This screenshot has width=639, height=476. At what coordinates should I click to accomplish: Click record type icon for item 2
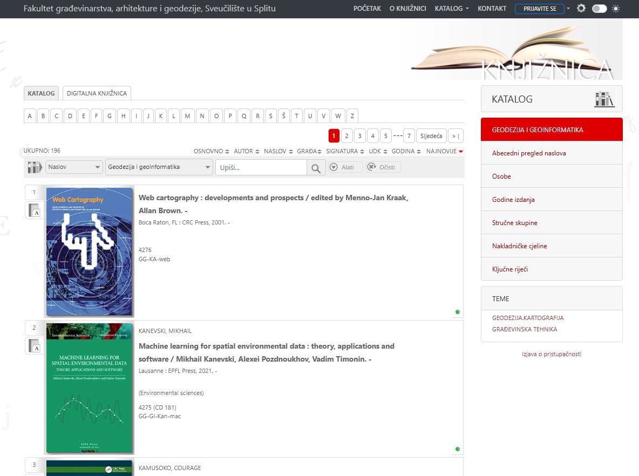35,346
